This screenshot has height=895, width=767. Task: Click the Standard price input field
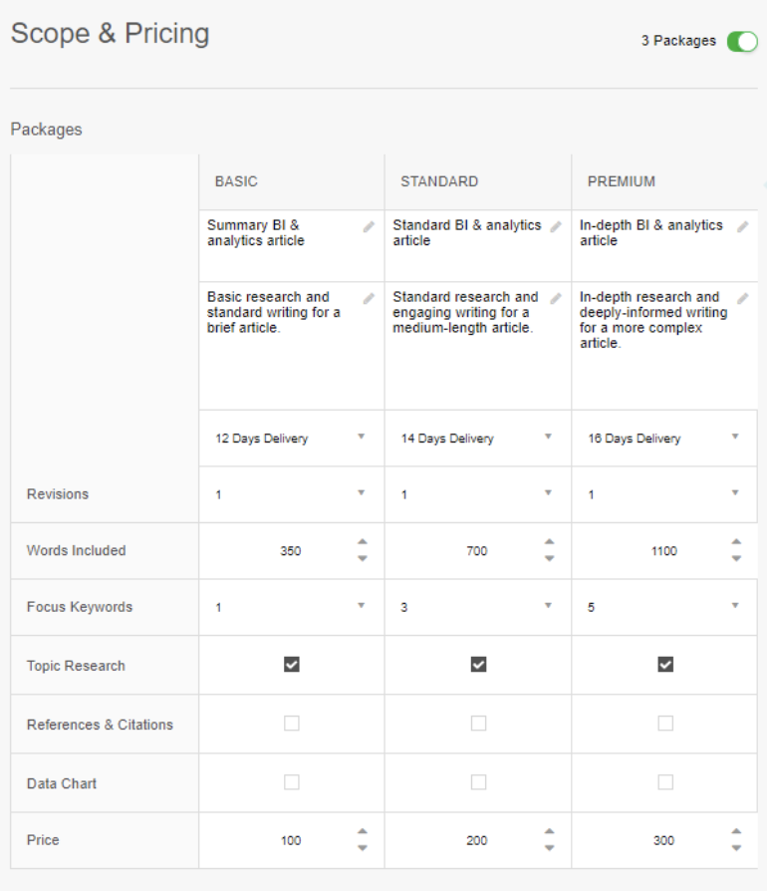pos(475,840)
